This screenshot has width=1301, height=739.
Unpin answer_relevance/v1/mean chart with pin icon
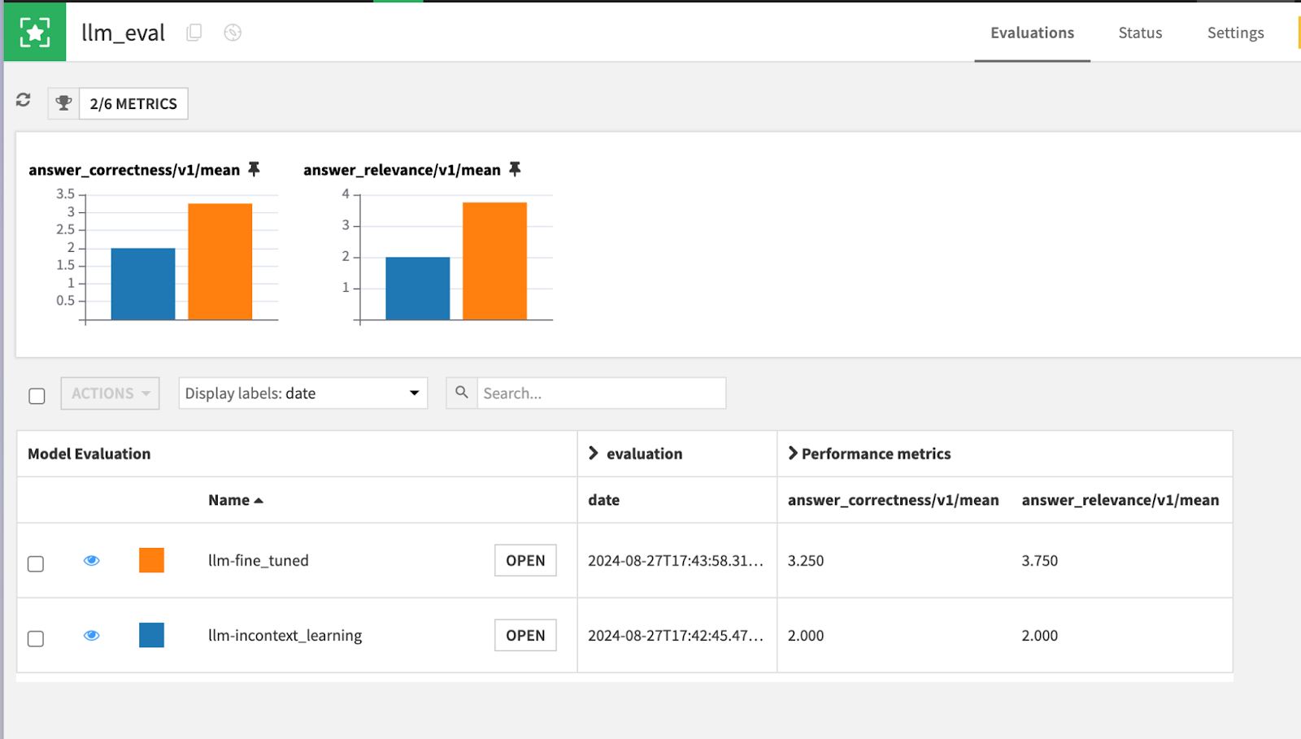(515, 169)
